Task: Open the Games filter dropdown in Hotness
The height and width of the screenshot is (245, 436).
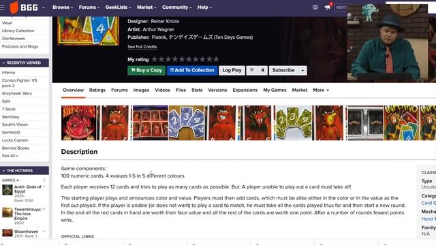Action: click(10, 180)
